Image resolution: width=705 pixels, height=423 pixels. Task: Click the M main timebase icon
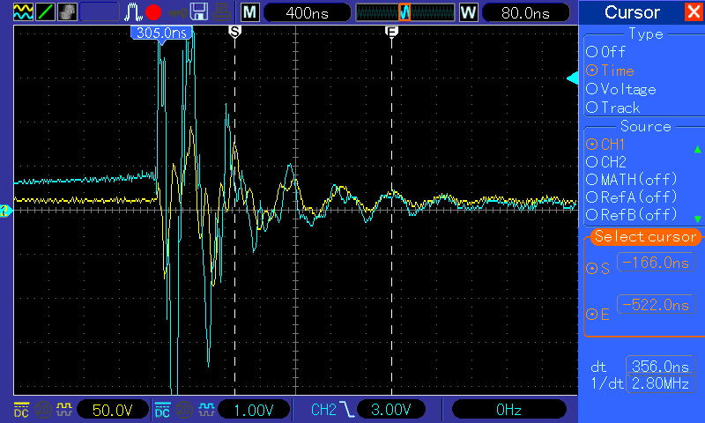click(x=250, y=12)
